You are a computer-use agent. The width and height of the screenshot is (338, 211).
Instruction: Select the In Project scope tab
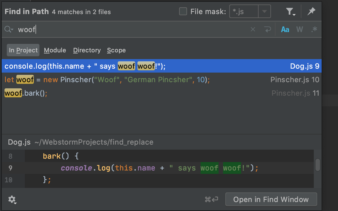tap(23, 50)
